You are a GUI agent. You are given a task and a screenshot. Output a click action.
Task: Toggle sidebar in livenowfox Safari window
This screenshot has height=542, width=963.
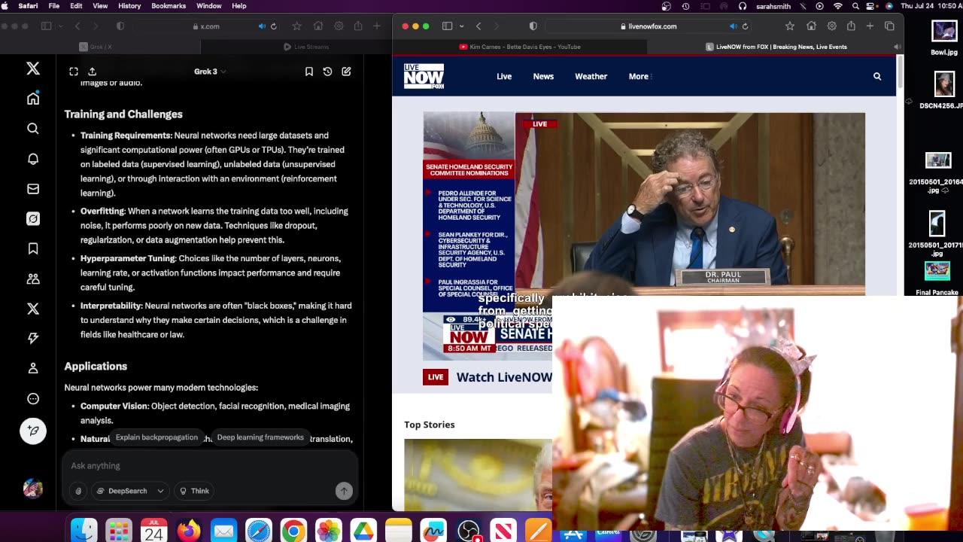(x=447, y=26)
